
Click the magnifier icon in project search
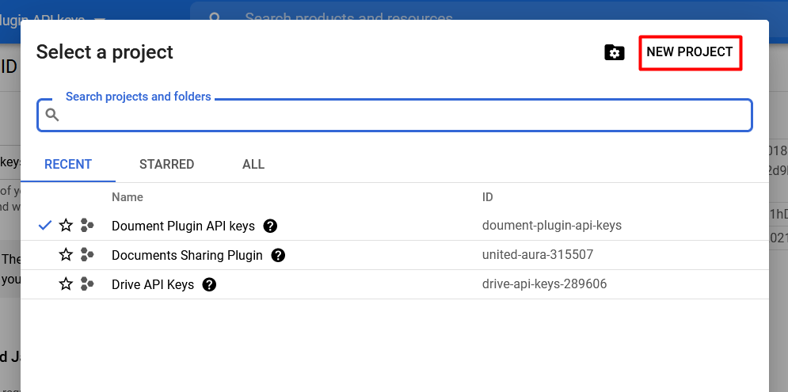tap(52, 115)
